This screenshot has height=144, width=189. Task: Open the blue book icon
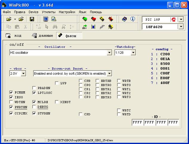(x=125, y=19)
